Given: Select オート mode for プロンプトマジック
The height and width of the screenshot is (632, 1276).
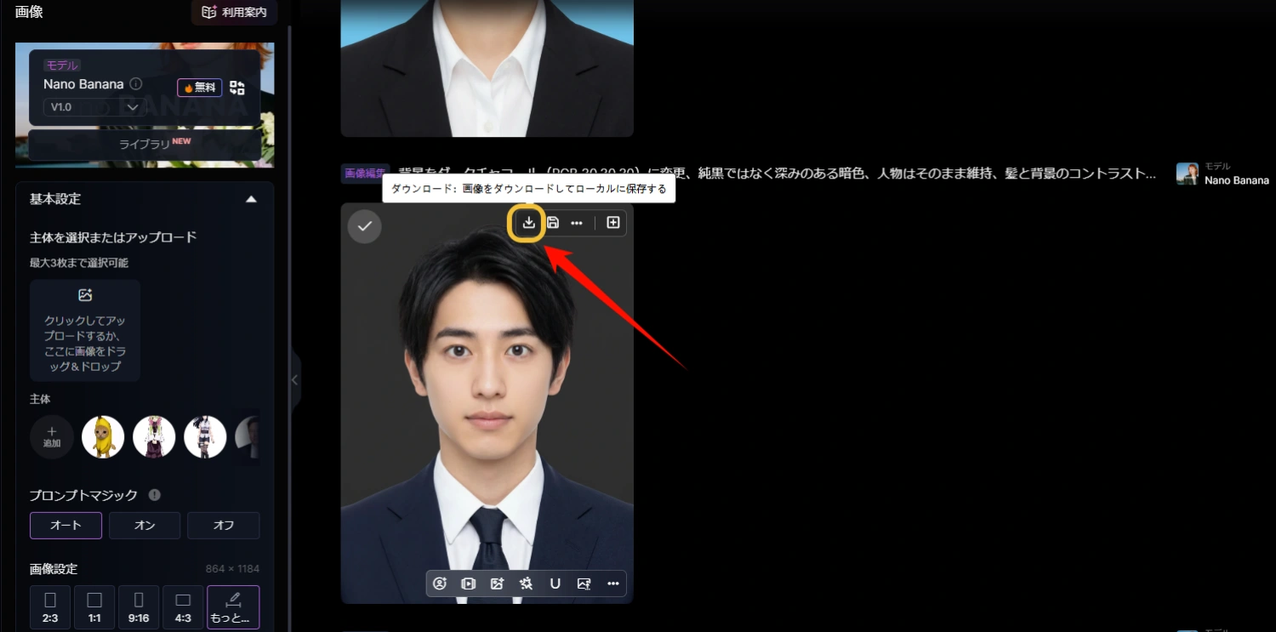Looking at the screenshot, I should (x=66, y=525).
